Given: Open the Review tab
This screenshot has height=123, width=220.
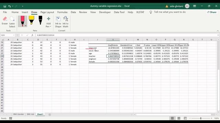Looking at the screenshot, I should point(83,12).
